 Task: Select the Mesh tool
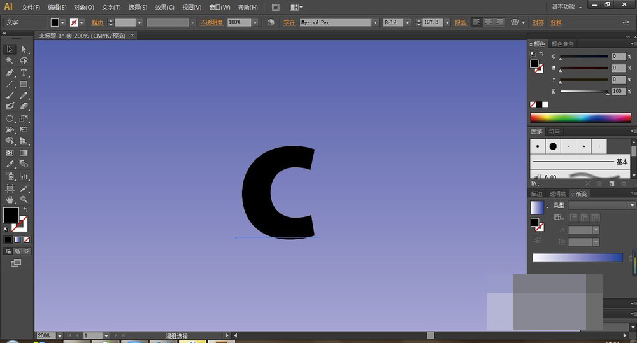pos(10,153)
